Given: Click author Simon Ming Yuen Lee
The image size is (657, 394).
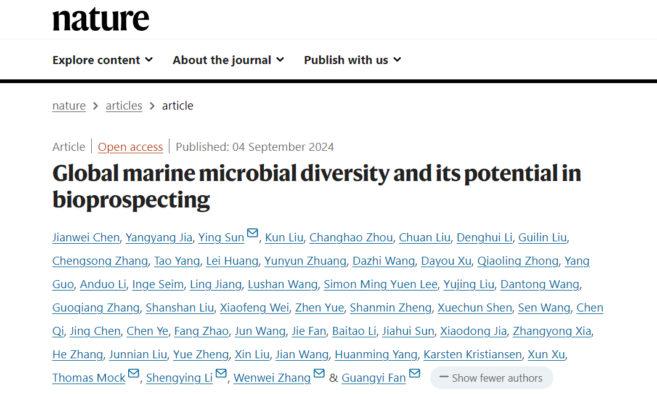Looking at the screenshot, I should 380,284.
